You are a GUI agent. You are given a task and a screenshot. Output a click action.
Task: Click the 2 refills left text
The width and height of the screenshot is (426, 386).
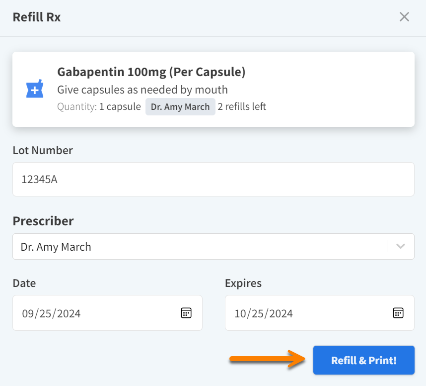pos(242,106)
